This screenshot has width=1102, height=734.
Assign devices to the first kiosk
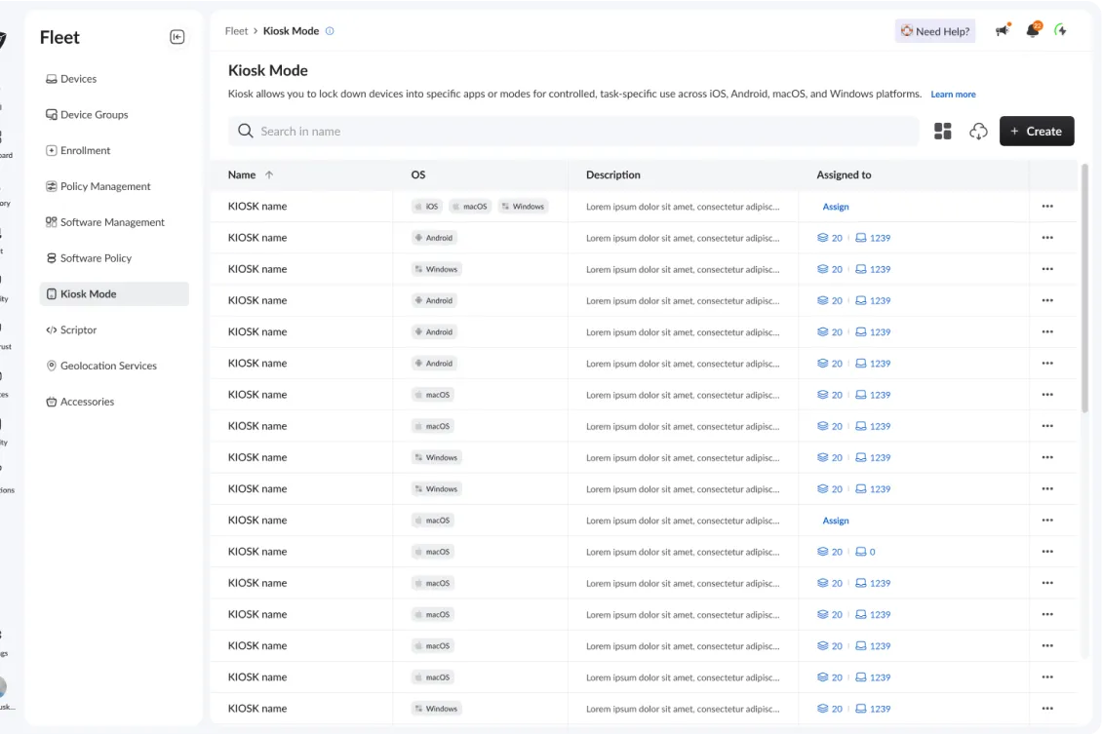coord(835,206)
